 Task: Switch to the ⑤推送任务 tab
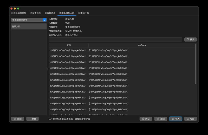(x=84, y=13)
